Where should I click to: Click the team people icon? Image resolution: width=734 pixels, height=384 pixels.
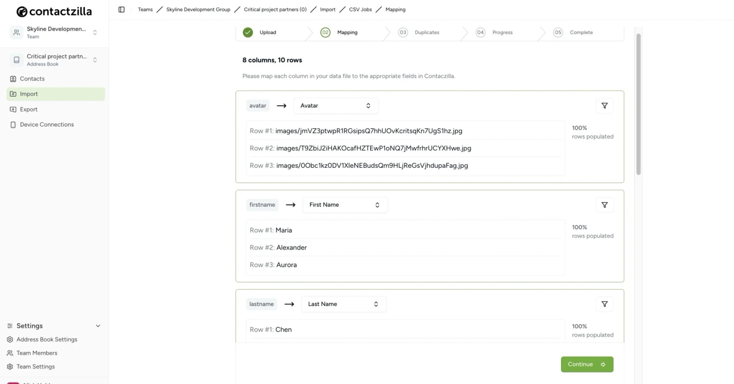point(17,33)
